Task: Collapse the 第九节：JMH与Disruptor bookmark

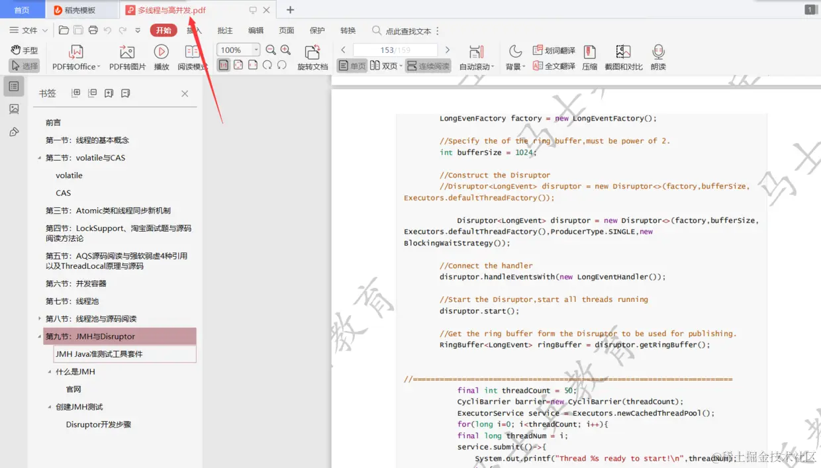Action: tap(40, 336)
